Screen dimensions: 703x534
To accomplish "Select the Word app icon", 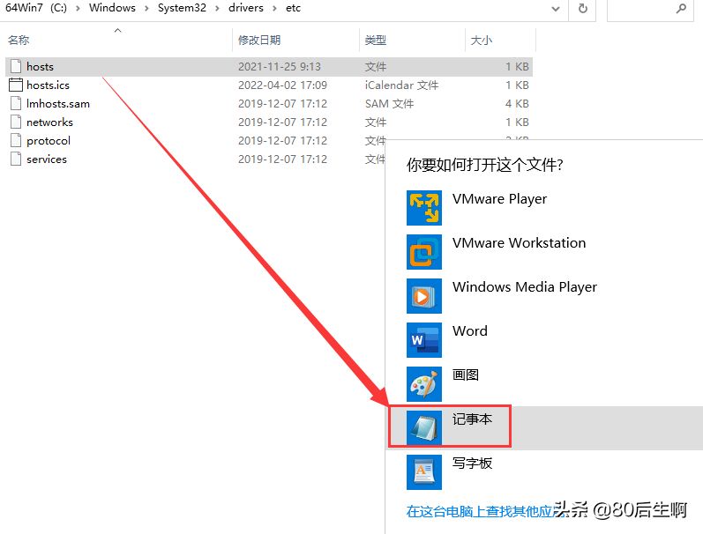I will tap(423, 339).
